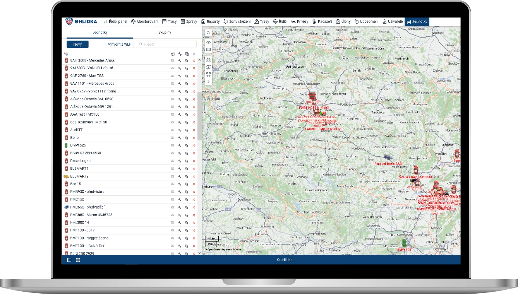Viewport: 518px width, 294px height.
Task: Click the unit list scrollbar up arrow
Action: (x=199, y=60)
